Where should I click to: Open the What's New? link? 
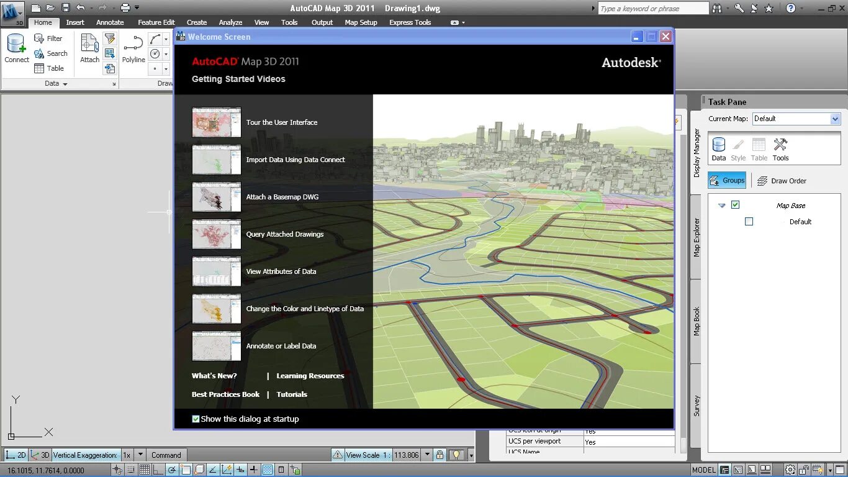(x=214, y=376)
